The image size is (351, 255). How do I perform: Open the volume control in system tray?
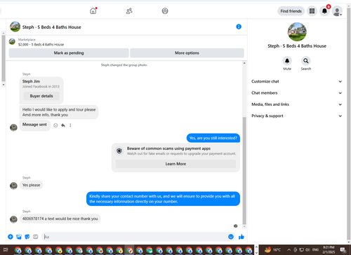(x=307, y=250)
